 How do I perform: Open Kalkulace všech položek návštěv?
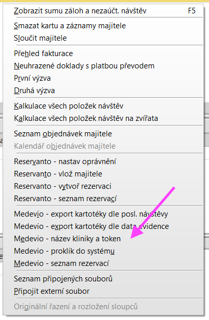(103, 106)
